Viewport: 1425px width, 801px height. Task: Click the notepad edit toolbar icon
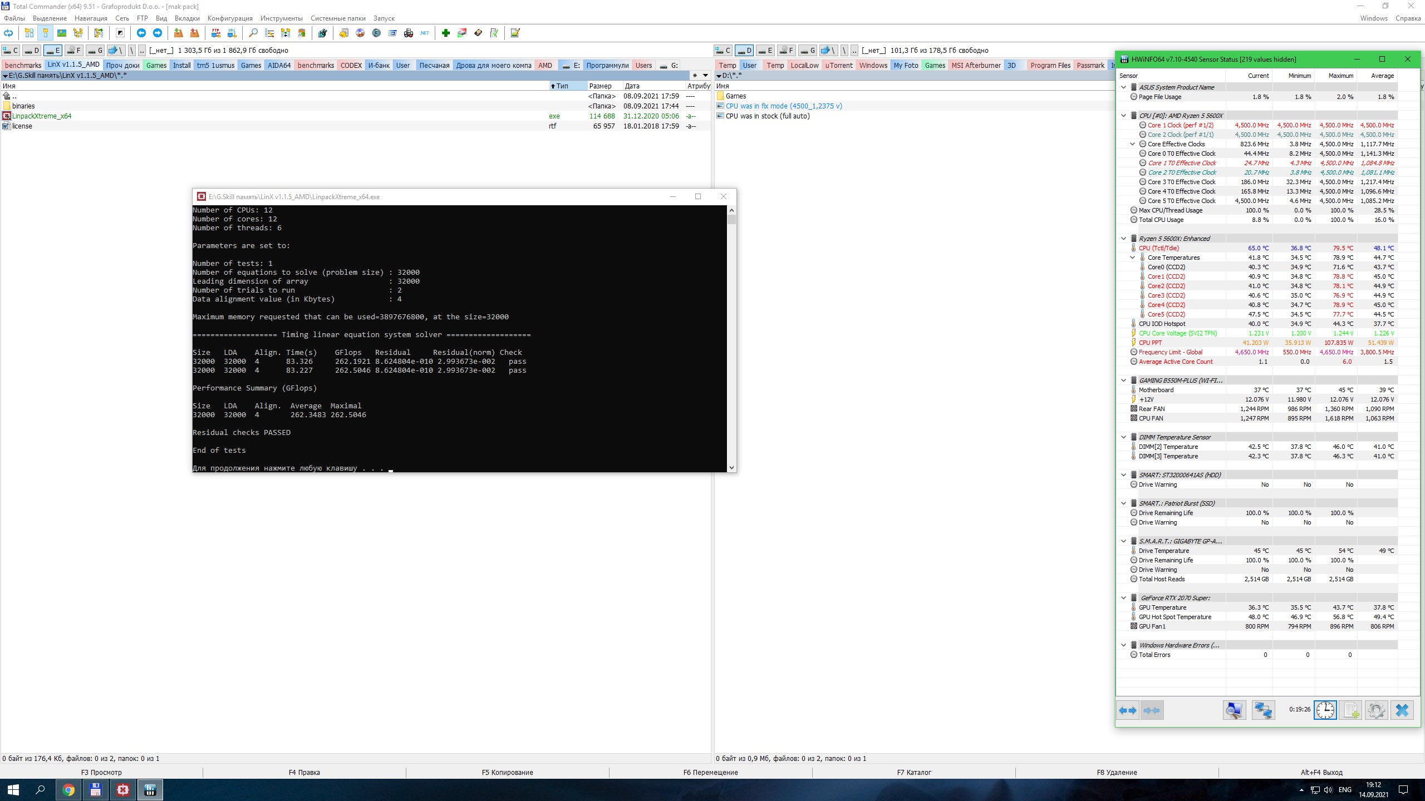coord(515,33)
